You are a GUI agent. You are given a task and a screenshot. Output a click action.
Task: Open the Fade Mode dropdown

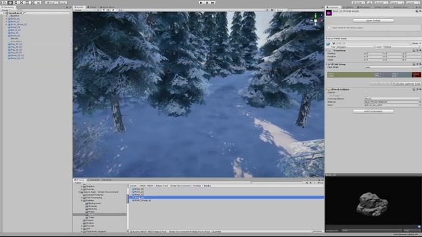pos(392,67)
